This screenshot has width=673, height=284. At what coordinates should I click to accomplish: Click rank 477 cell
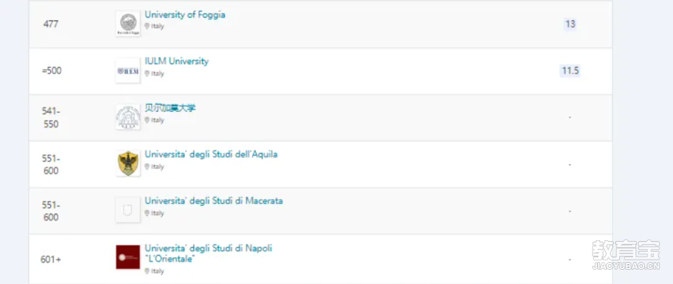pyautogui.click(x=50, y=24)
